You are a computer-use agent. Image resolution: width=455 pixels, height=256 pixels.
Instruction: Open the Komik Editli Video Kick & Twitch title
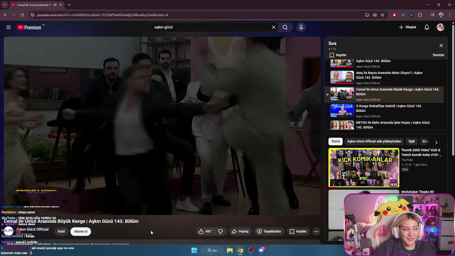(x=422, y=153)
